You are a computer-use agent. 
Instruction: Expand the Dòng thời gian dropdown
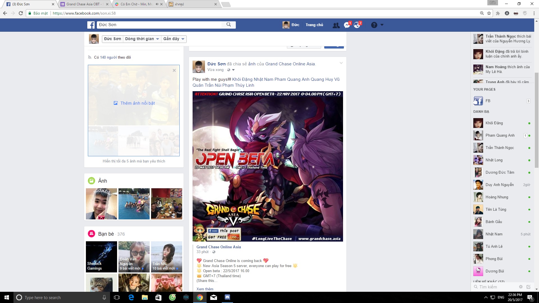pyautogui.click(x=142, y=39)
